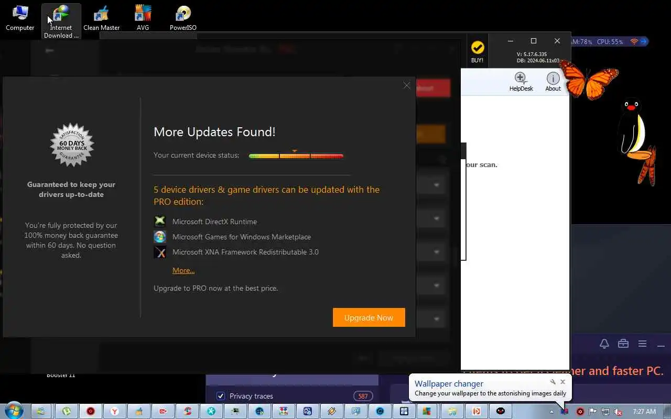
Task: Open the hamburger menu in cleaner window
Action: coord(642,344)
